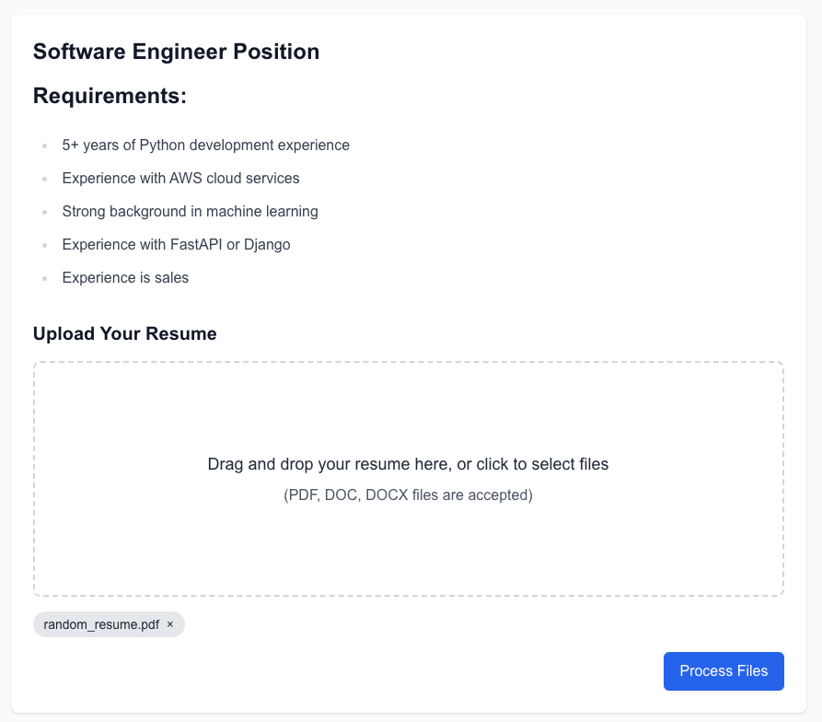The width and height of the screenshot is (822, 722).
Task: Open file picker via the dashed upload area
Action: click(409, 479)
